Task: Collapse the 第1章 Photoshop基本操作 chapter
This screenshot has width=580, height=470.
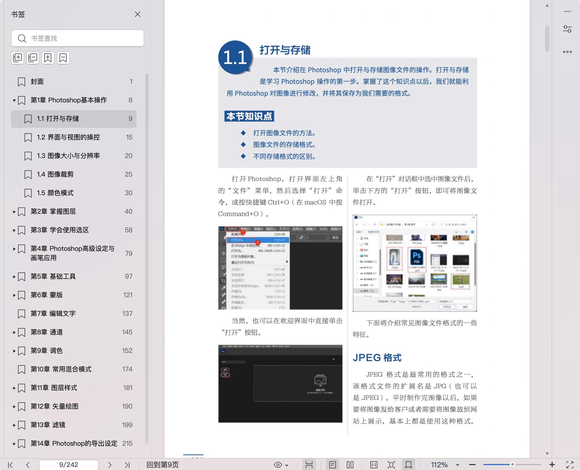Action: [14, 100]
